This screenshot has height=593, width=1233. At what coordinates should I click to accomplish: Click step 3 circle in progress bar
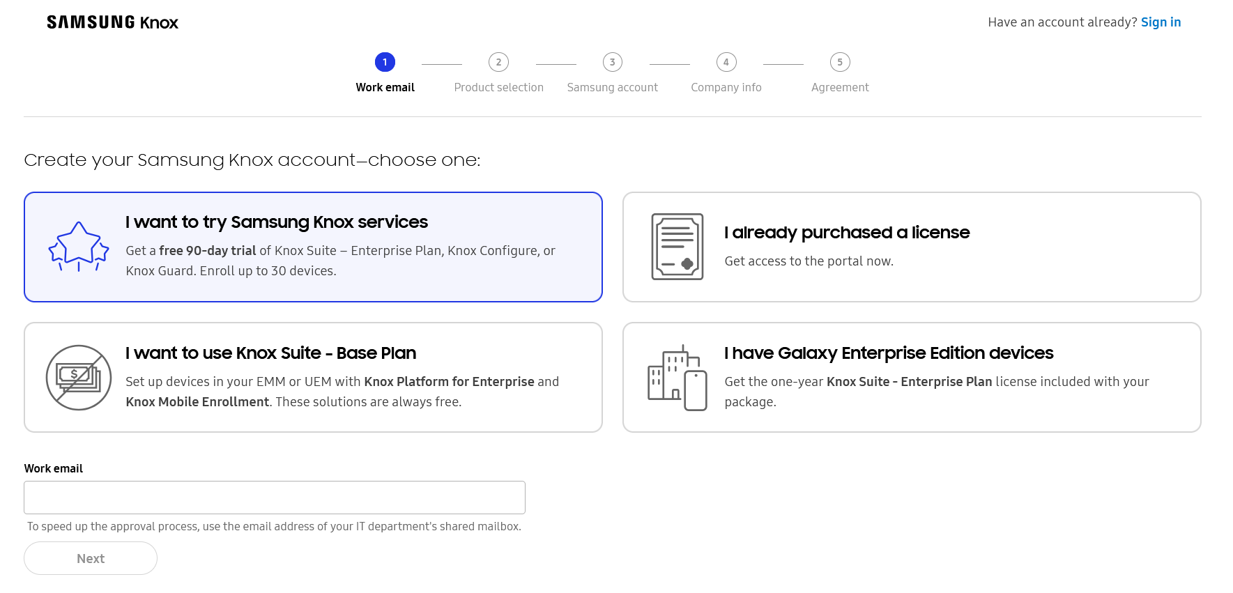(x=612, y=62)
